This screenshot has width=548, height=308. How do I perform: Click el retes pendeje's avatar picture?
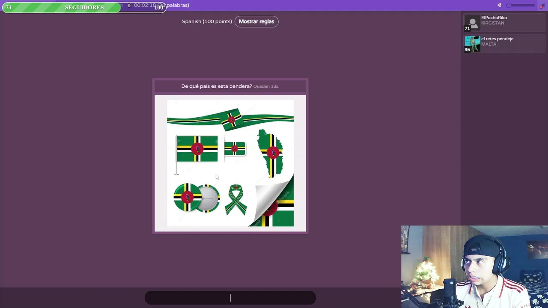[x=473, y=44]
